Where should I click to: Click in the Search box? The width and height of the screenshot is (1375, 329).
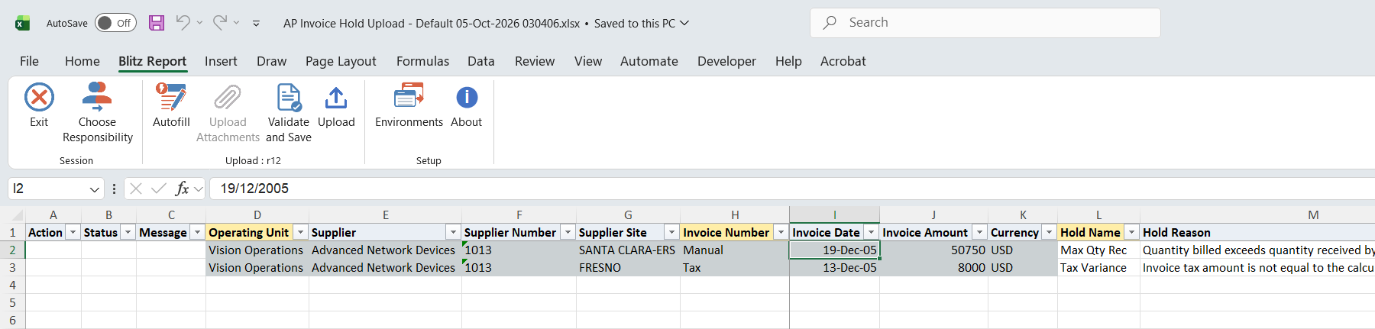pos(985,23)
